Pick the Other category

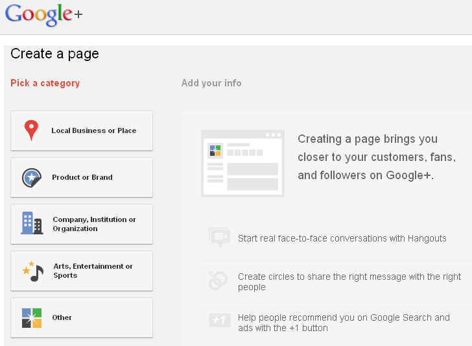(x=82, y=317)
